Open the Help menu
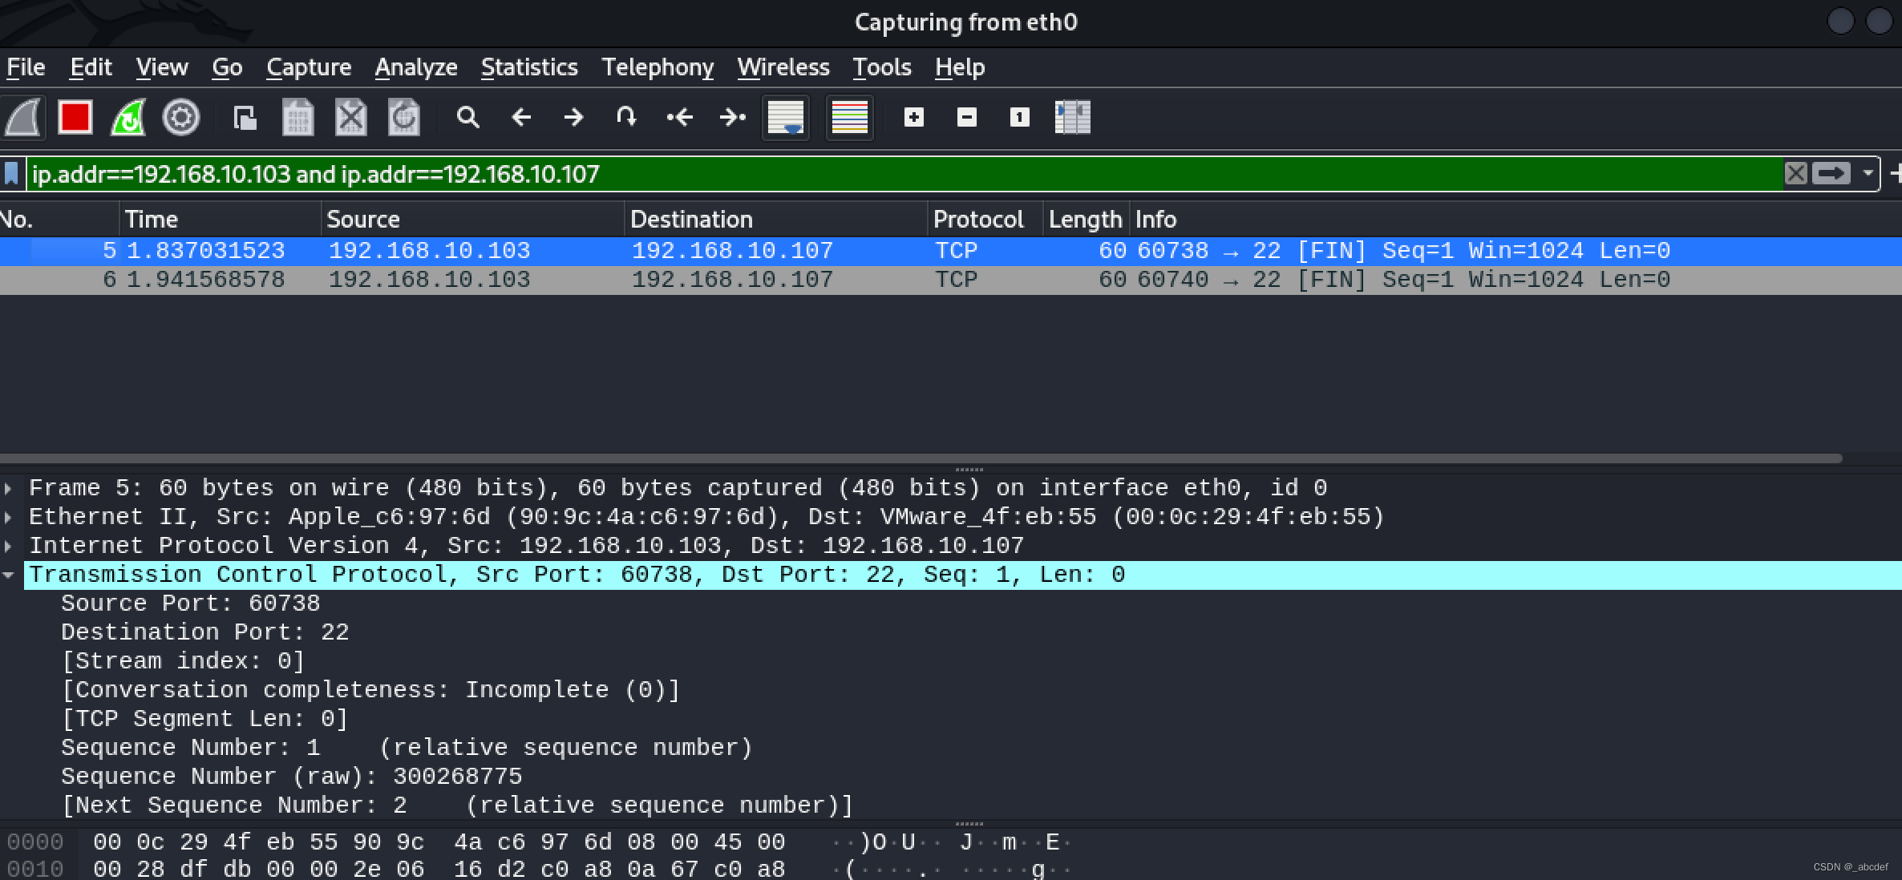Screen dimensions: 1902x880 point(960,67)
